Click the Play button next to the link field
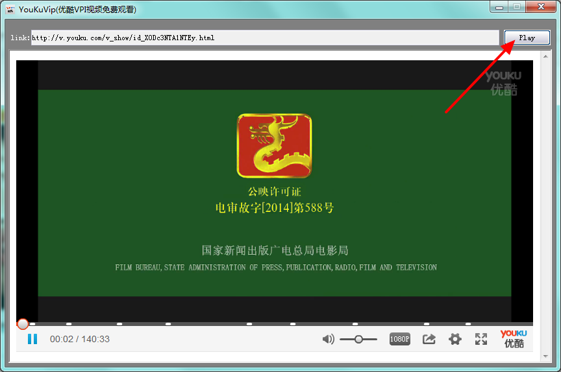Image resolution: width=561 pixels, height=372 pixels. pos(527,38)
